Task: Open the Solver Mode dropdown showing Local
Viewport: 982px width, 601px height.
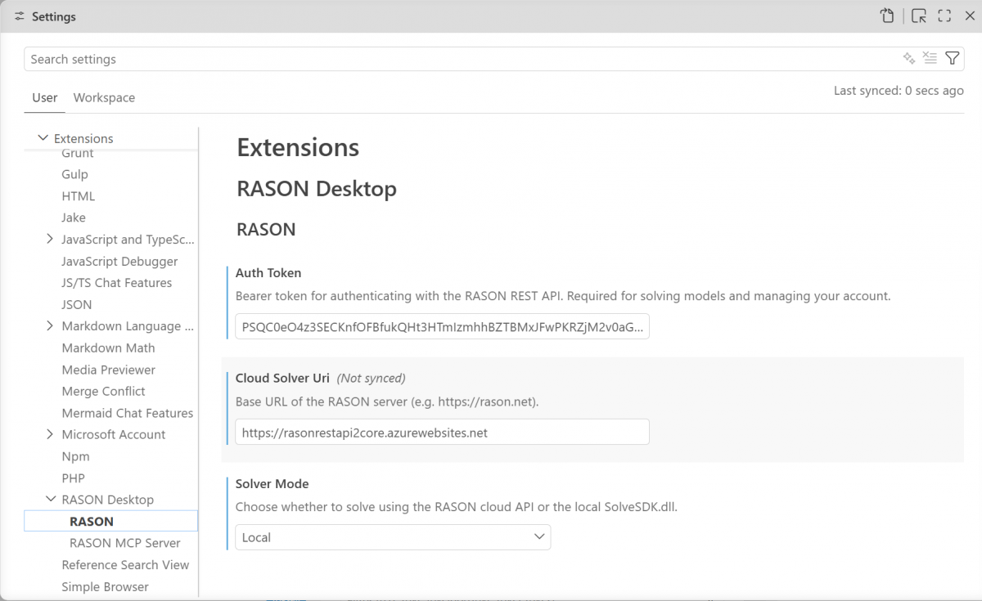Action: click(393, 537)
